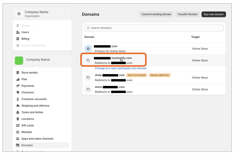Image resolution: width=234 pixels, height=154 pixels.
Task: Click the redirect icon of www. domain row
Action: 88,89
